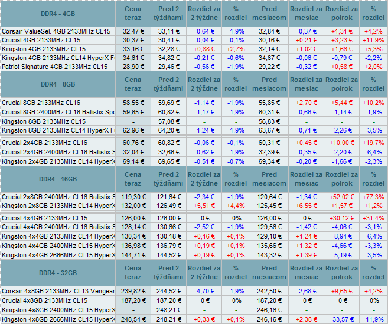Click the +2,70 € monthly difference cell
Viewport: 388px width, 324px height.
[307, 103]
